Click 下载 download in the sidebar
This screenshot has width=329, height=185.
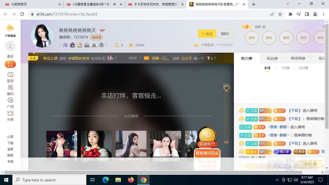10,143
